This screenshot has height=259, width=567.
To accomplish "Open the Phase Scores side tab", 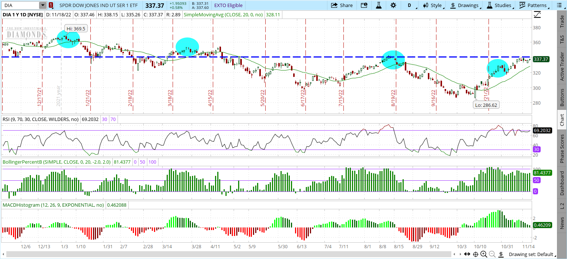I will click(x=562, y=148).
